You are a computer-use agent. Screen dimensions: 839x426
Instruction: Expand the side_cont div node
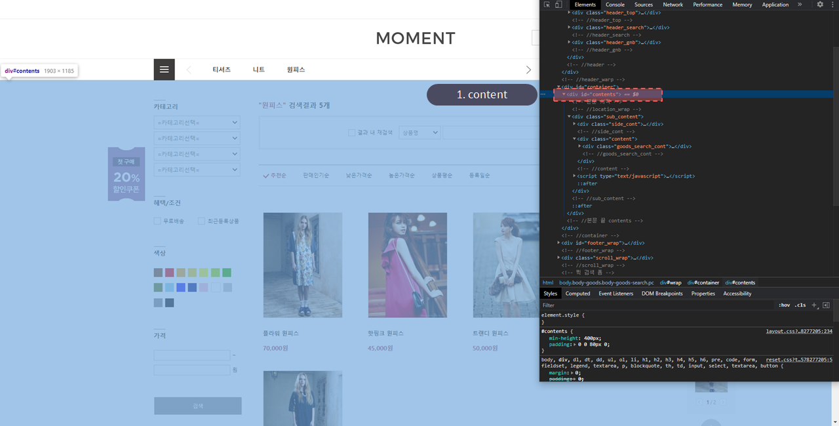(x=575, y=124)
